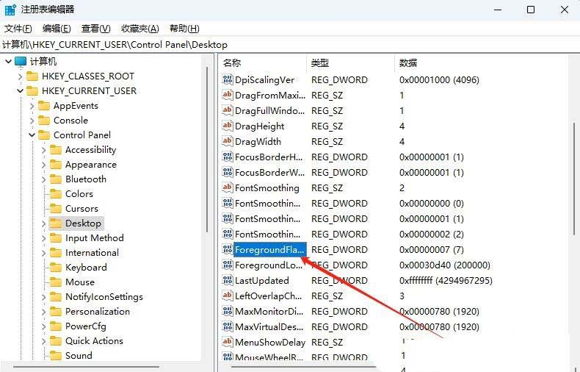Select the Personalization key in tree
Screen dimensions: 580x372
coord(97,312)
